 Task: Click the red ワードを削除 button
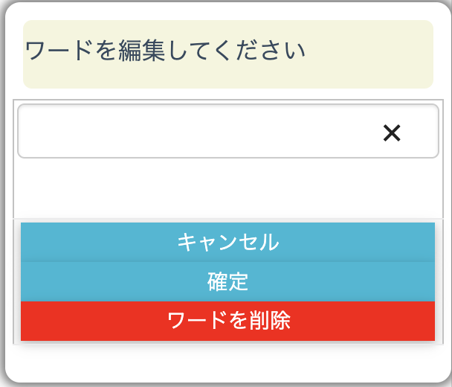pos(227,322)
